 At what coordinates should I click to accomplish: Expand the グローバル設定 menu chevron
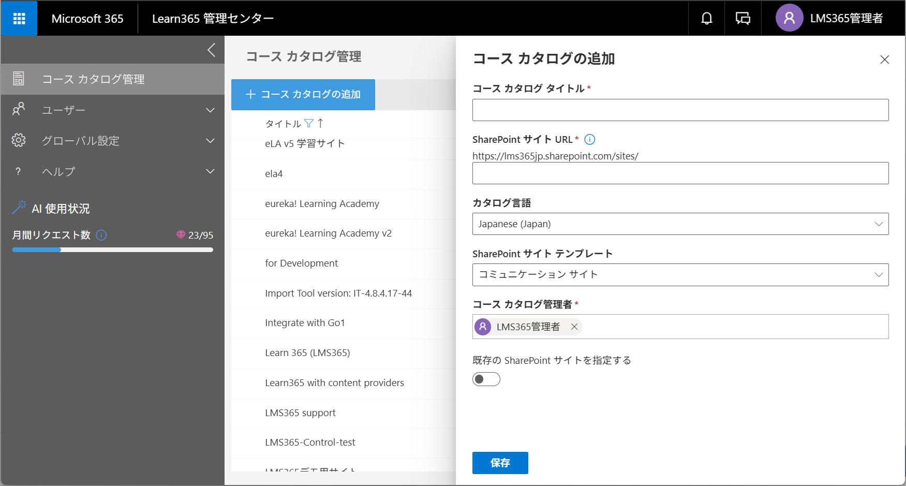click(210, 140)
